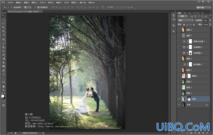The width and height of the screenshot is (213, 135).
Task: Show the 图层 1 layer
Action: pos(179,93)
